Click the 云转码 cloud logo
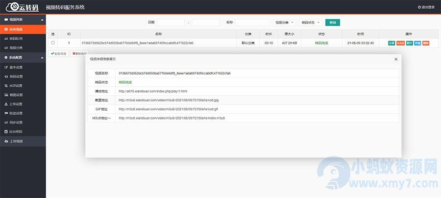Screen dimensions: 441x198 (23, 7)
